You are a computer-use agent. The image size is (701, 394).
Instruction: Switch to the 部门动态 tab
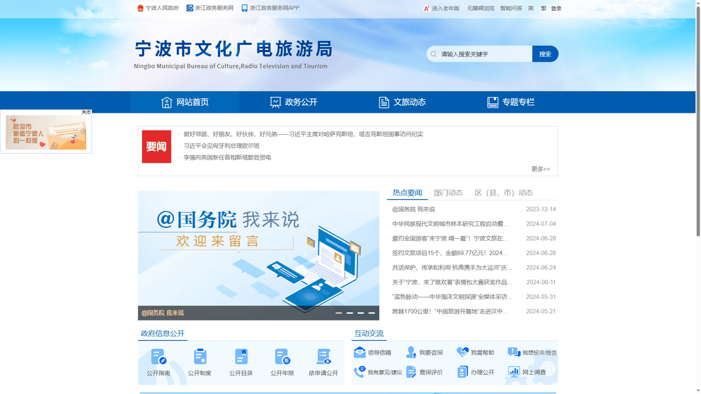(448, 193)
